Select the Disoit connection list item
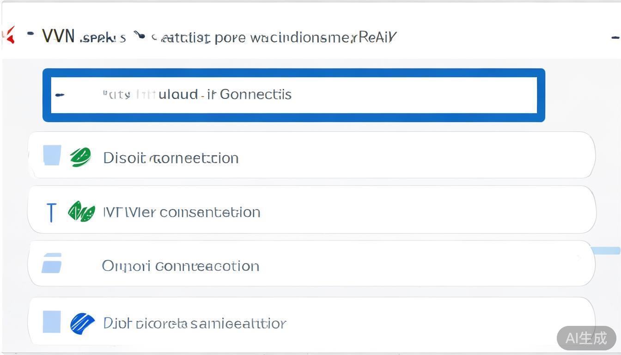The width and height of the screenshot is (621, 355). pos(171,158)
